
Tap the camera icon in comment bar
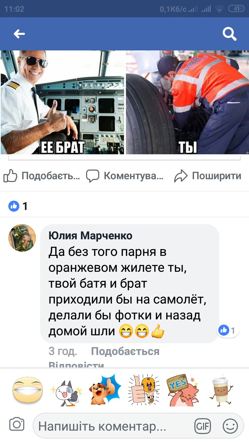17,424
